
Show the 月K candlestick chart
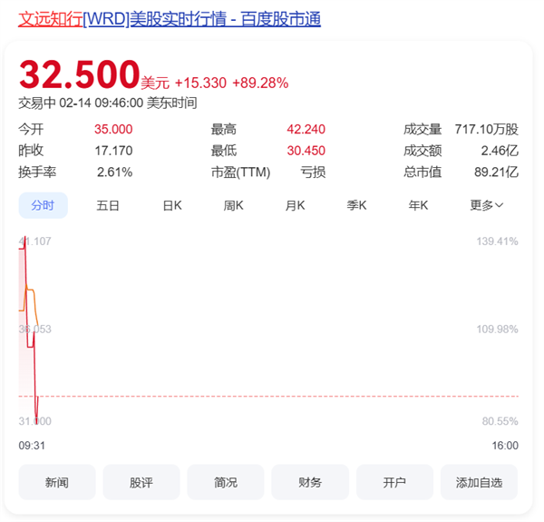[295, 205]
